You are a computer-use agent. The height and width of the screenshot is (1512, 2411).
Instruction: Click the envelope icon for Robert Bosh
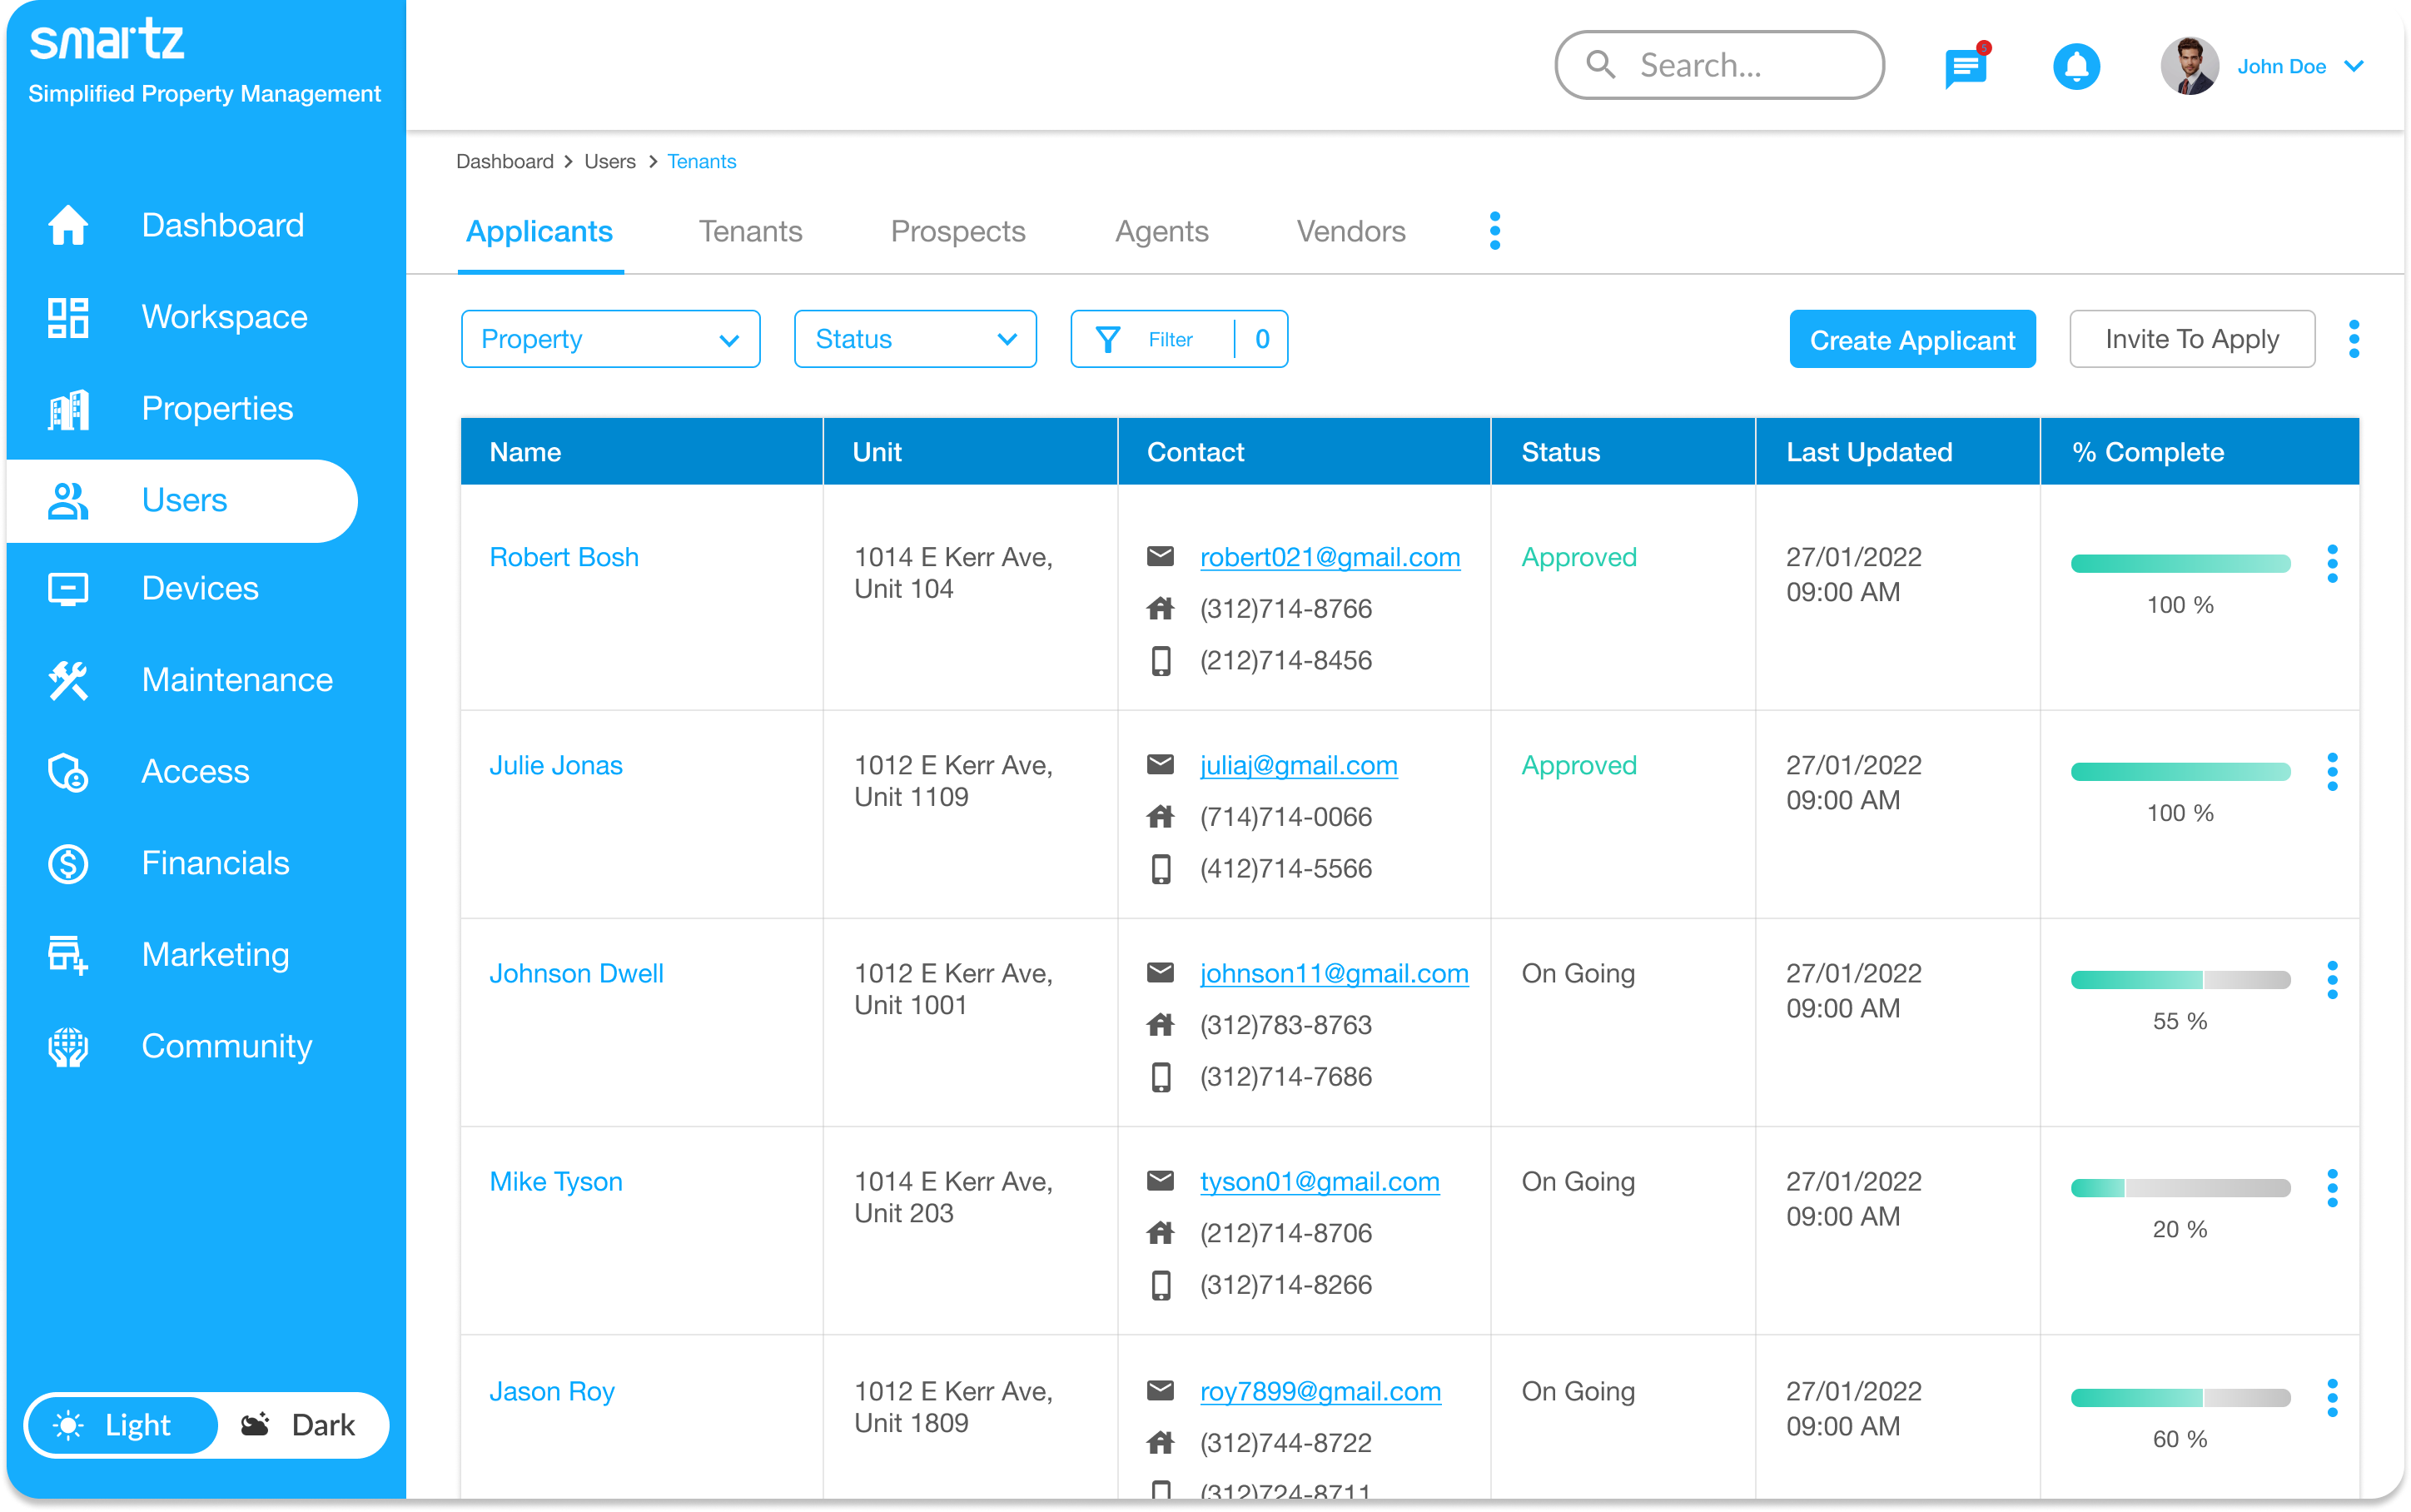point(1160,556)
